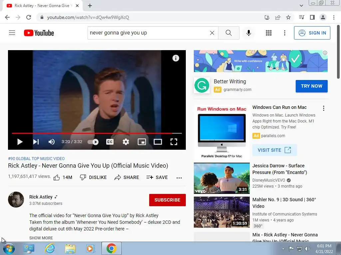341x255 pixels.
Task: Like the video (14M)
Action: 63,177
